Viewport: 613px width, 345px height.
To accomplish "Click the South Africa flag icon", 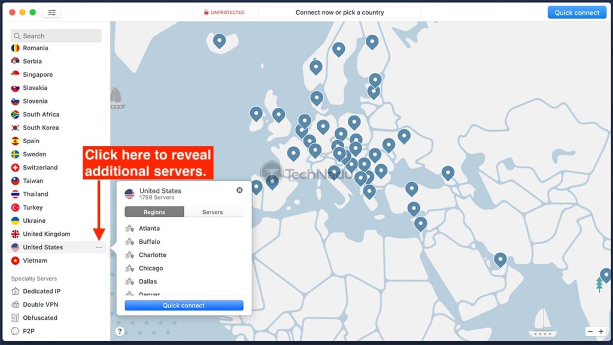I will [x=15, y=114].
